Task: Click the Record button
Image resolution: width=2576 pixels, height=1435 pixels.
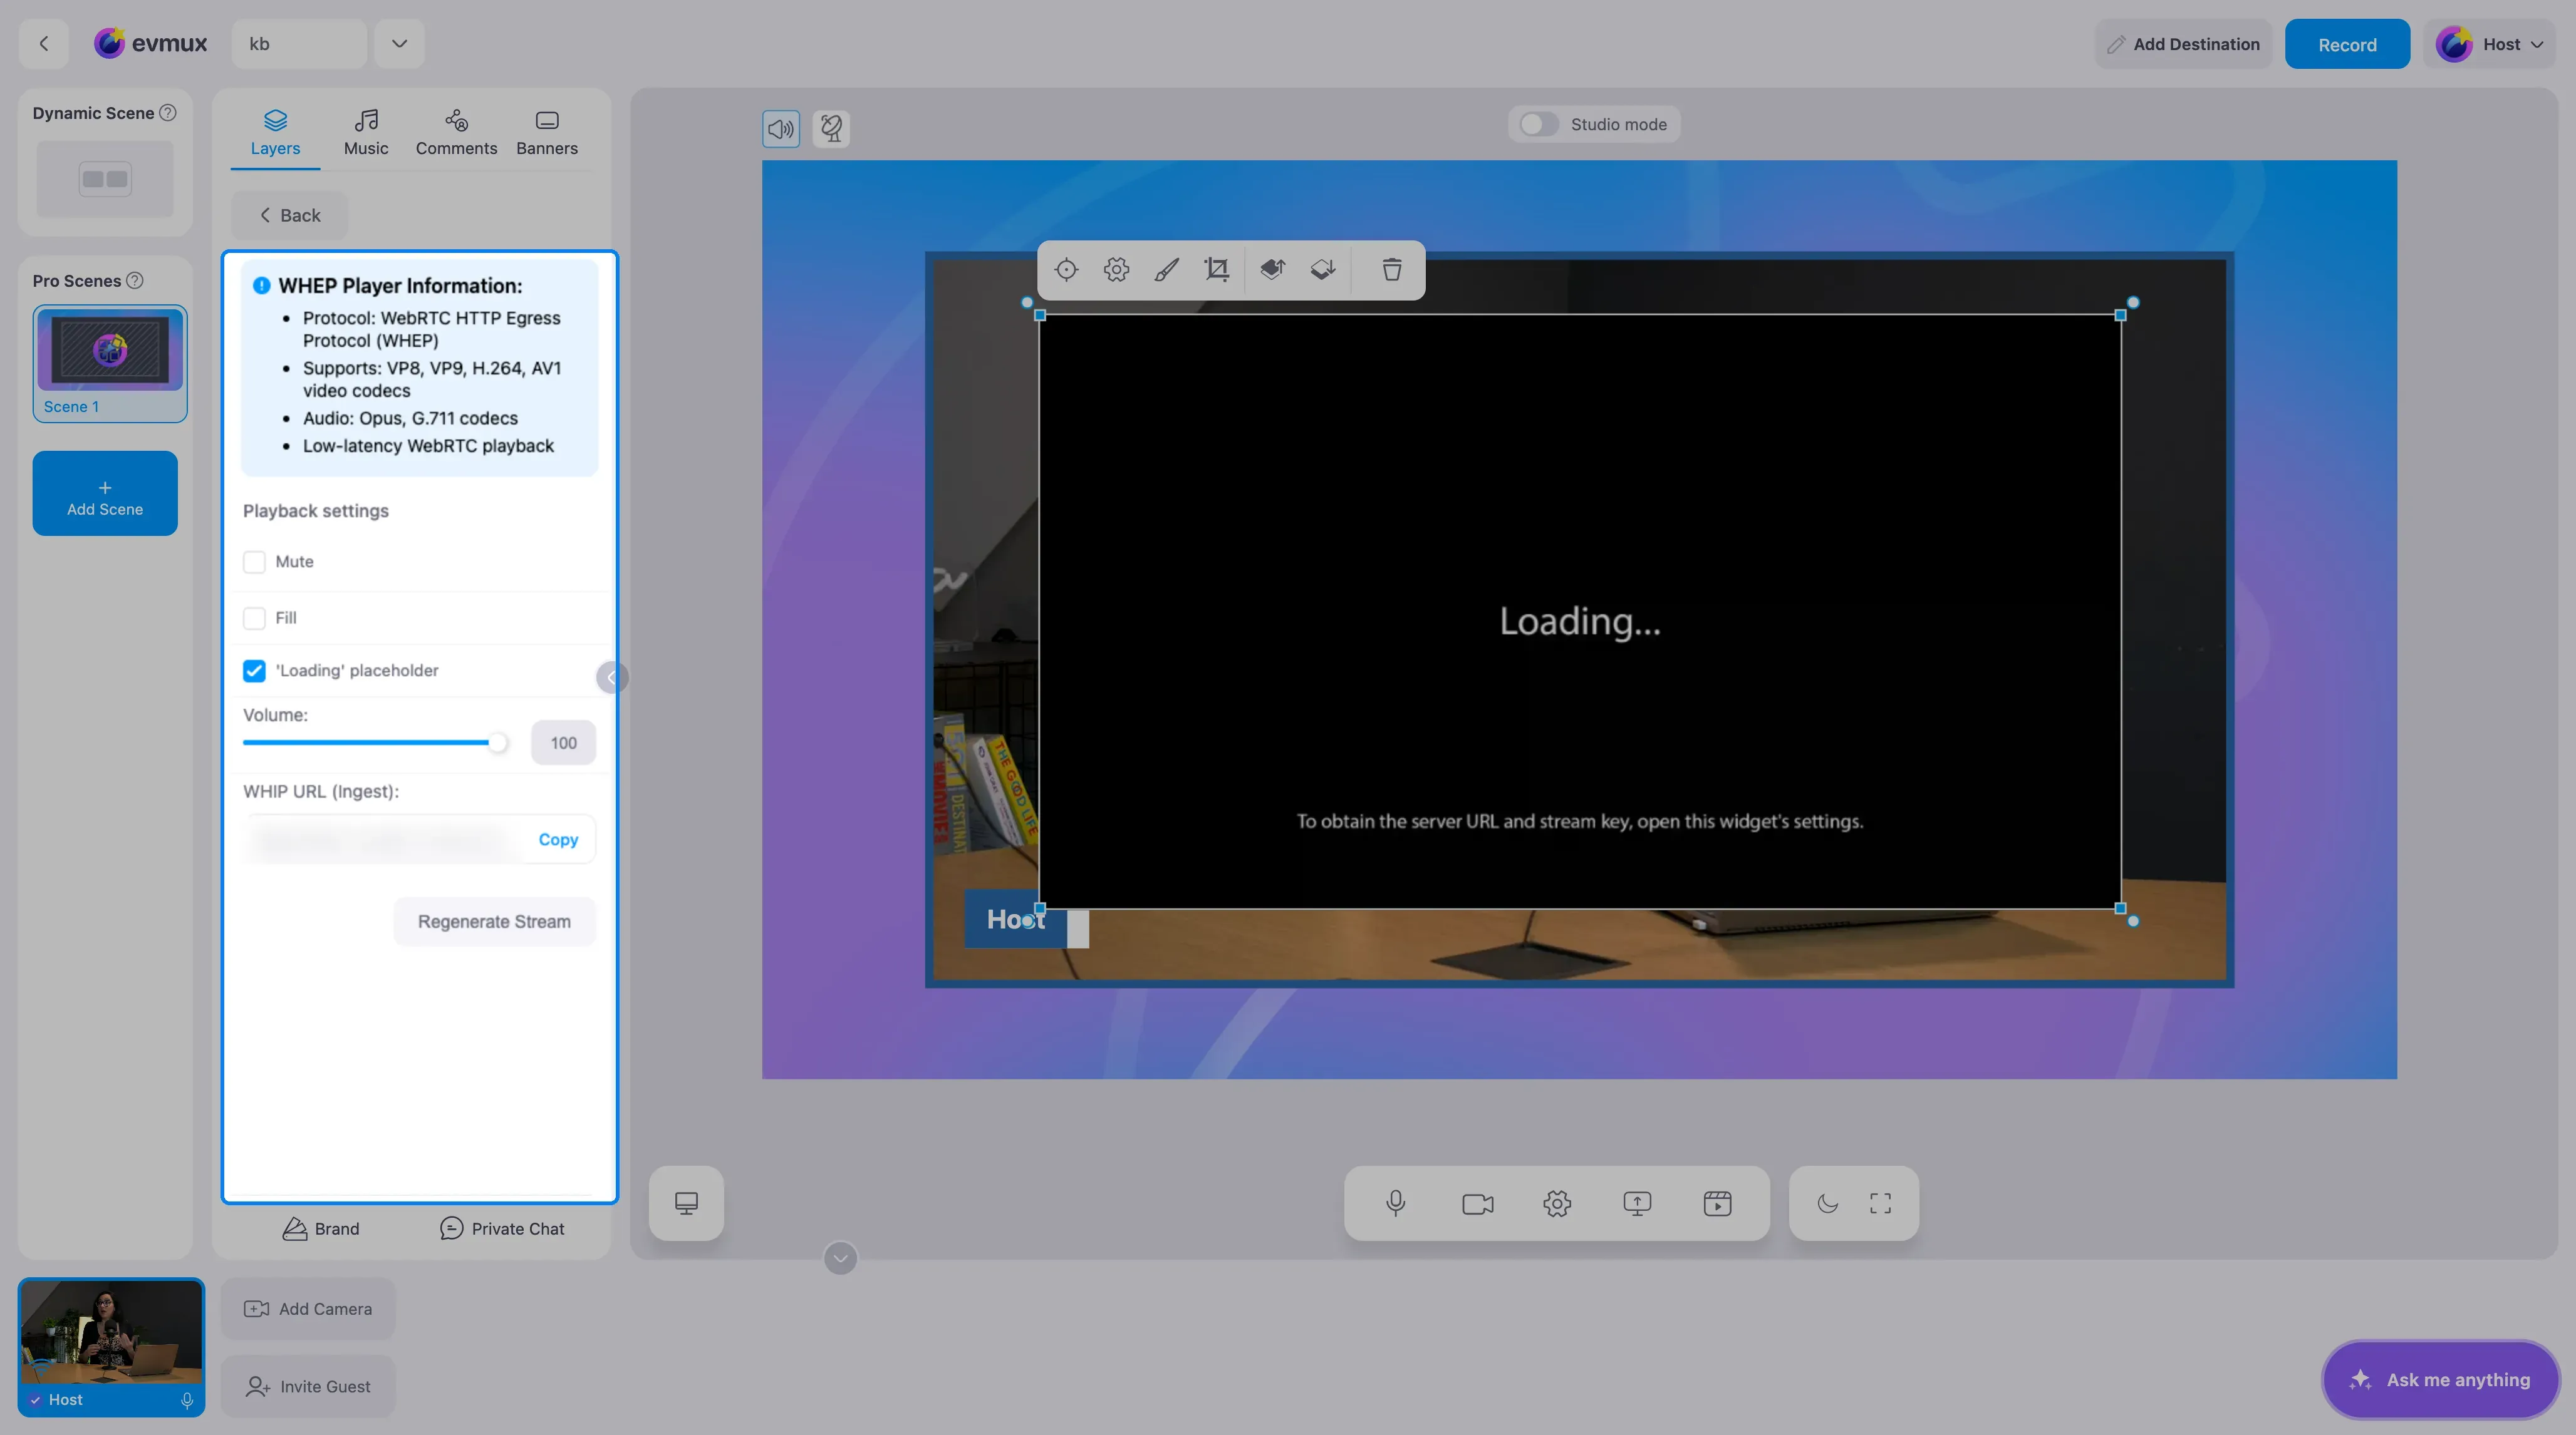Action: click(x=2347, y=44)
